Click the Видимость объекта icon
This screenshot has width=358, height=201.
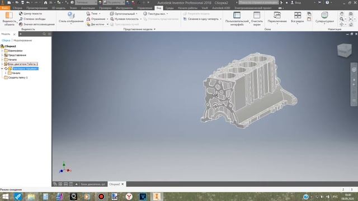click(x=9, y=15)
